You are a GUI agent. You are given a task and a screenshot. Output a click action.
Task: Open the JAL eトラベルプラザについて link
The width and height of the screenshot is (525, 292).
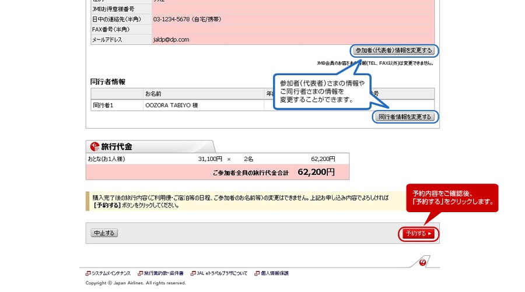coord(222,273)
